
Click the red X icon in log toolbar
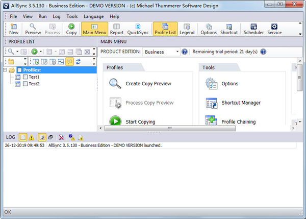[61, 137]
